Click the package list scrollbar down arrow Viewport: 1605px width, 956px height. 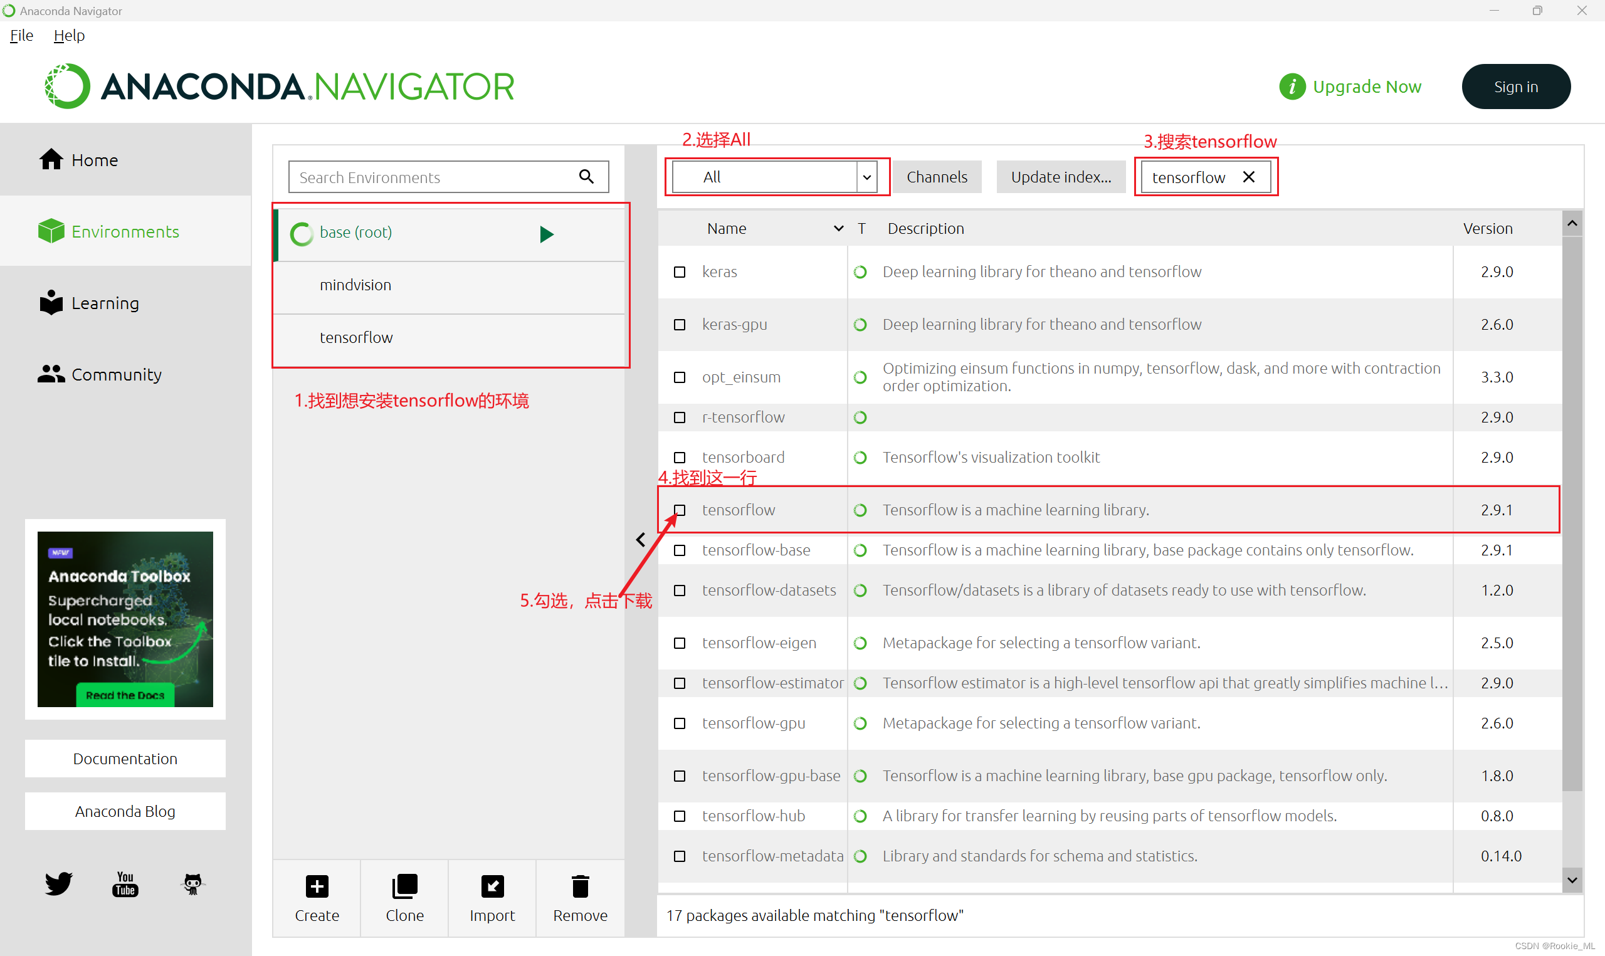coord(1572,880)
